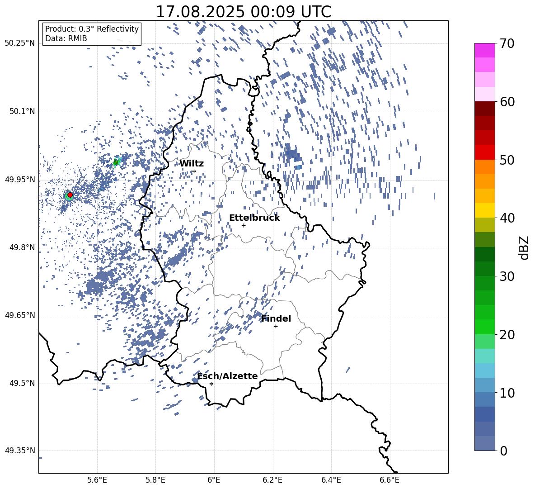Click the Data: RMIB label
535x489 pixels.
[x=66, y=38]
